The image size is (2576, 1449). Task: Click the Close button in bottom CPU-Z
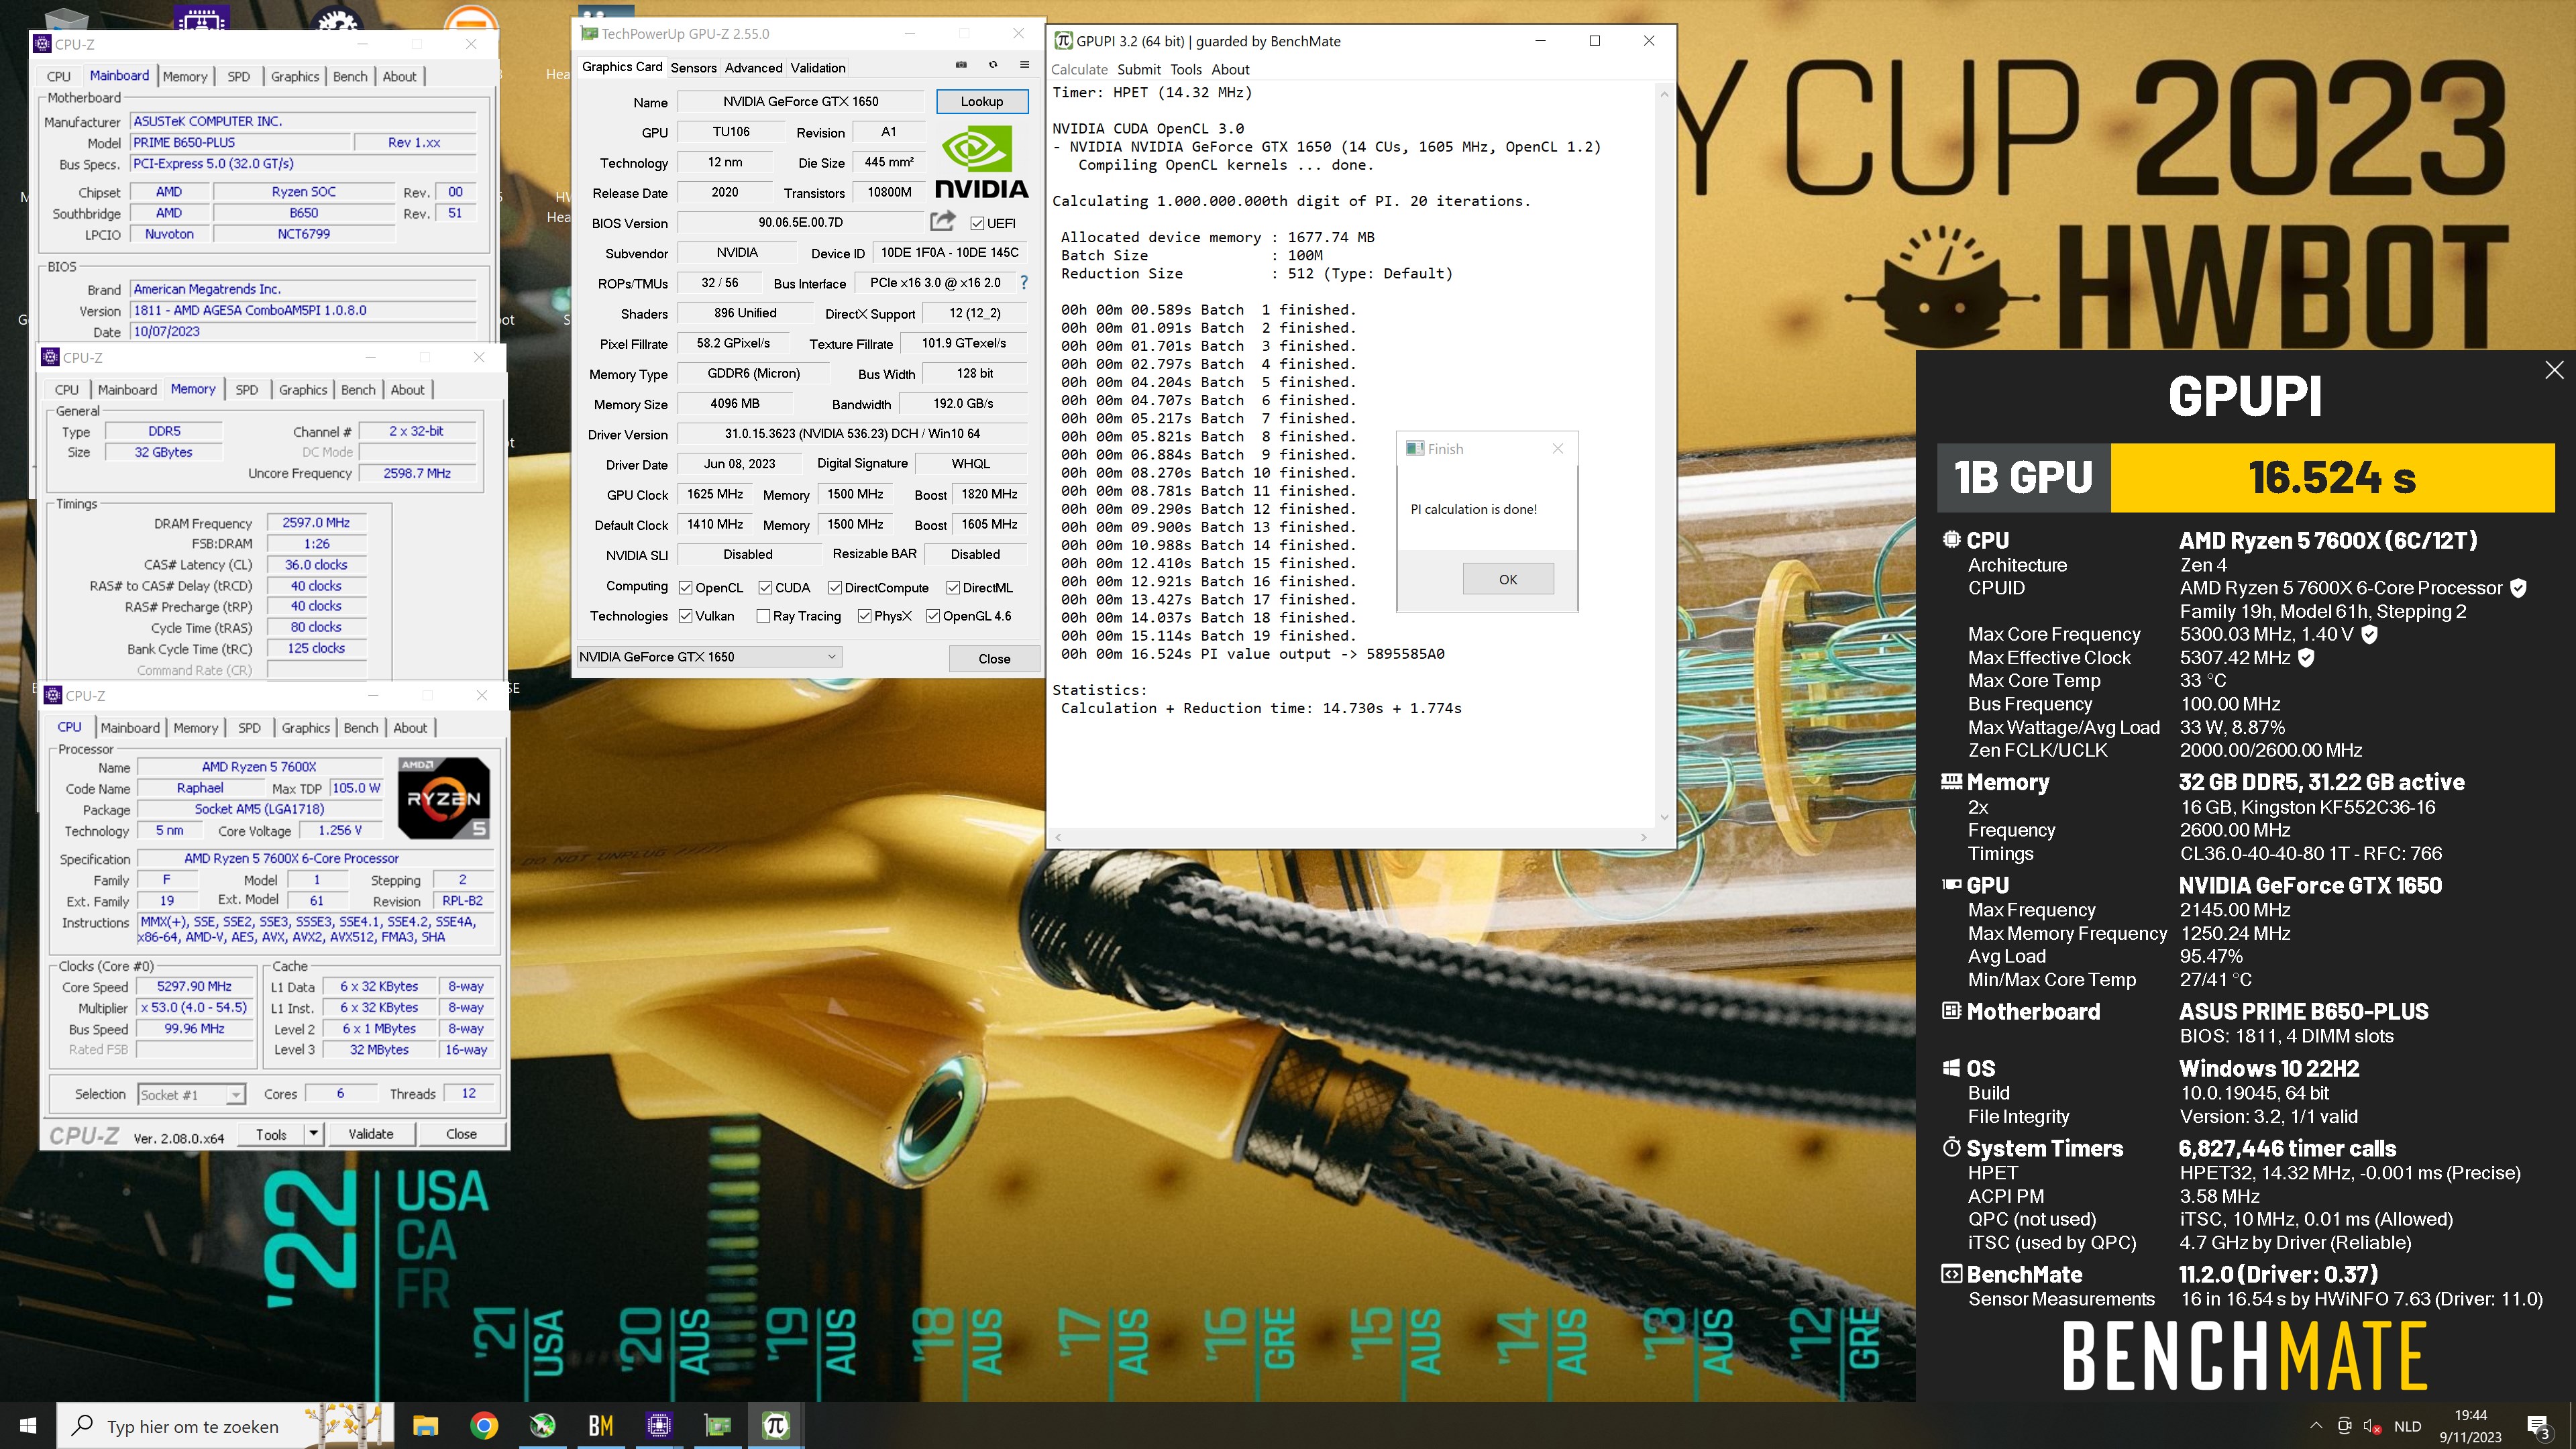pyautogui.click(x=461, y=1134)
